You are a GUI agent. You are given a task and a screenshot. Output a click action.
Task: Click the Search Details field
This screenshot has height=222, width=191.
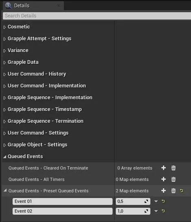point(97,16)
